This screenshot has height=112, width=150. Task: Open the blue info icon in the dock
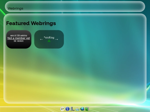[x=67, y=109]
